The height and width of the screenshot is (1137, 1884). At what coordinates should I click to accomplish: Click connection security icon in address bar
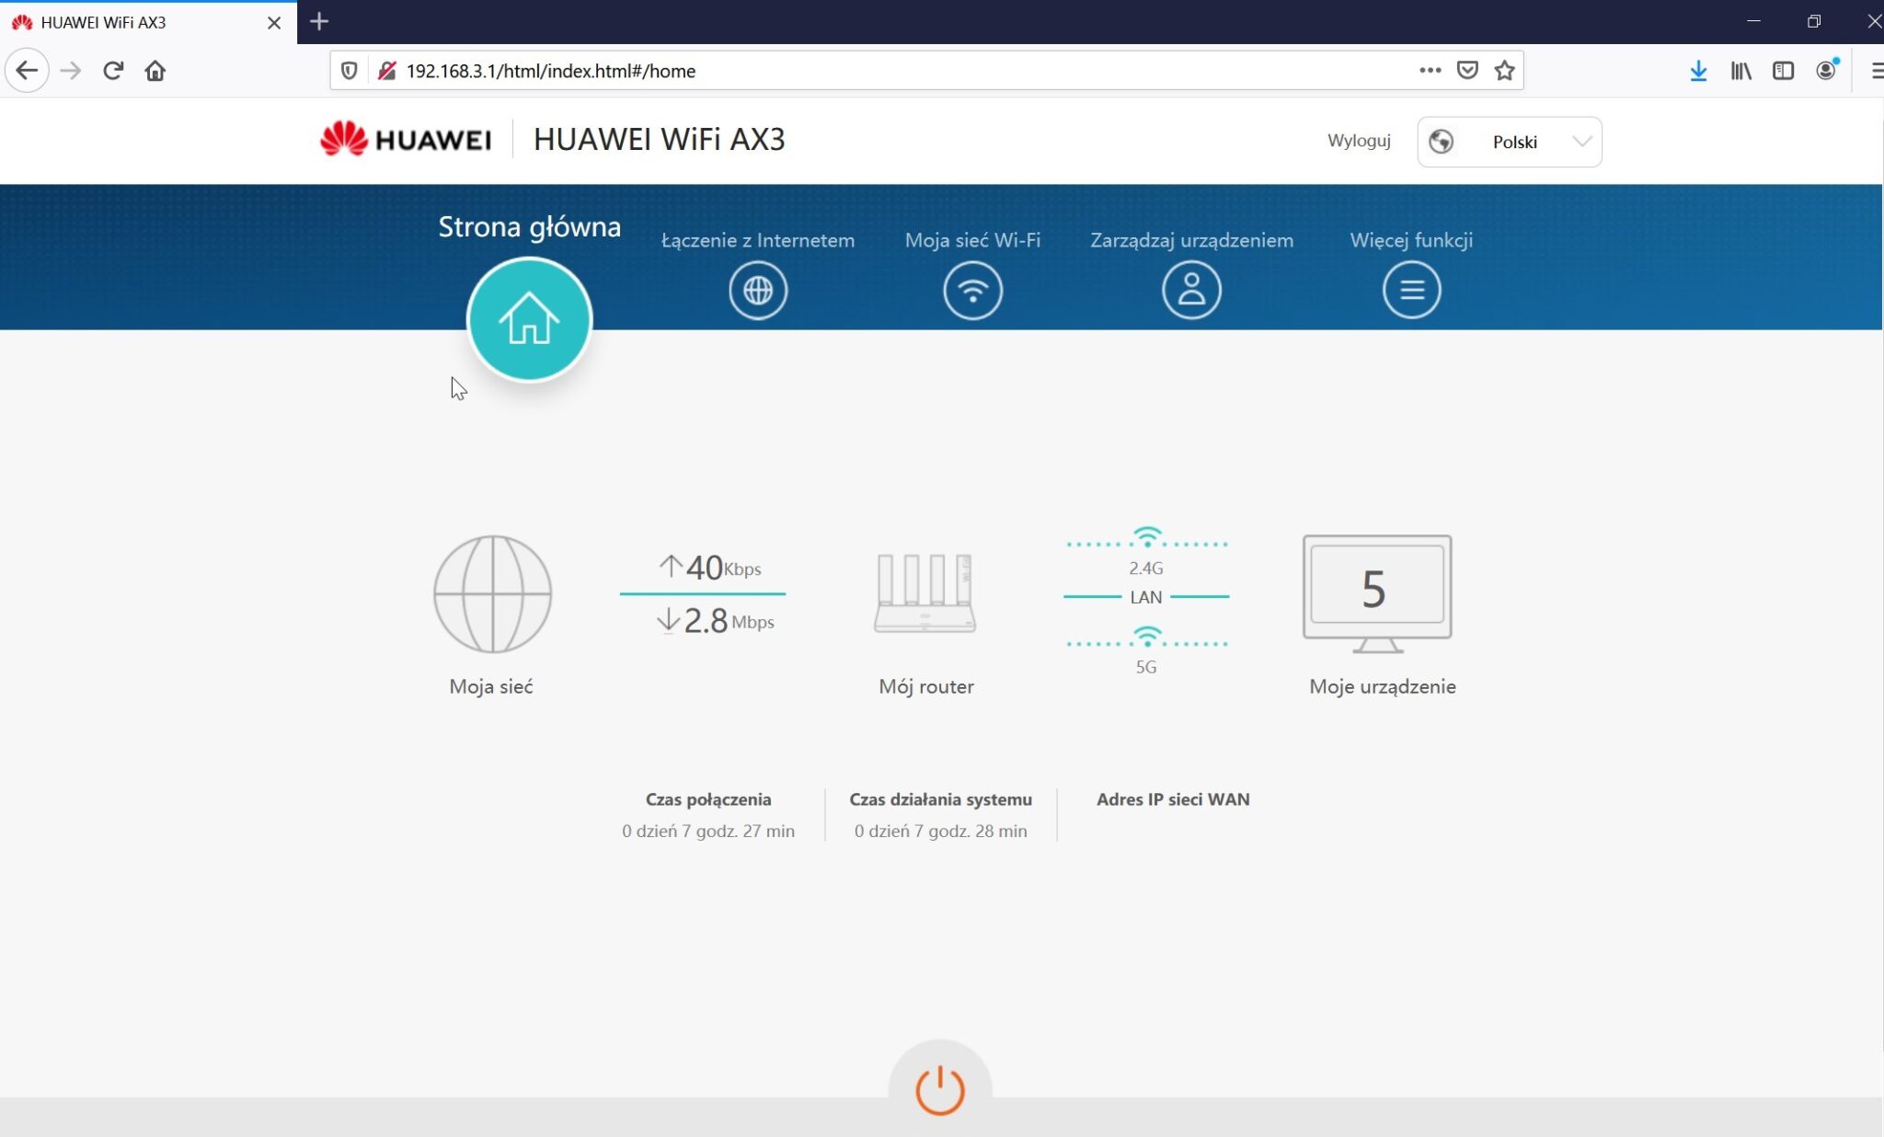[387, 71]
